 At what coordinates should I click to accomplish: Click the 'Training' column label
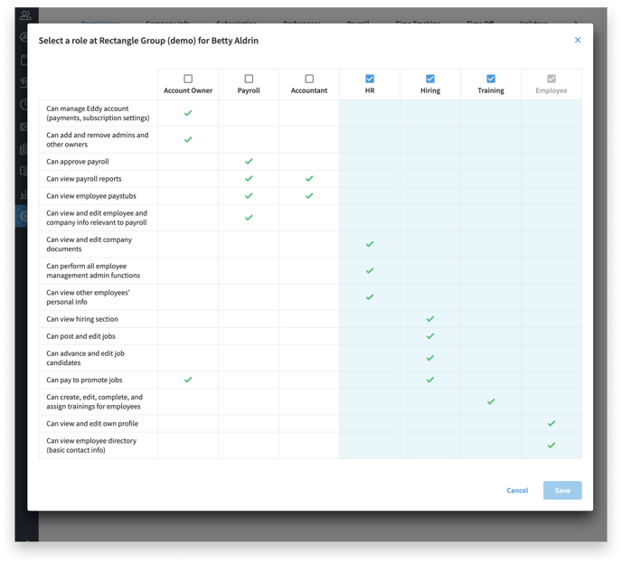pyautogui.click(x=491, y=90)
